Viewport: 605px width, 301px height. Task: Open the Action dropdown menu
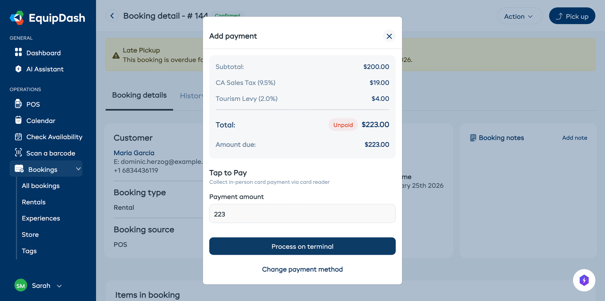520,16
